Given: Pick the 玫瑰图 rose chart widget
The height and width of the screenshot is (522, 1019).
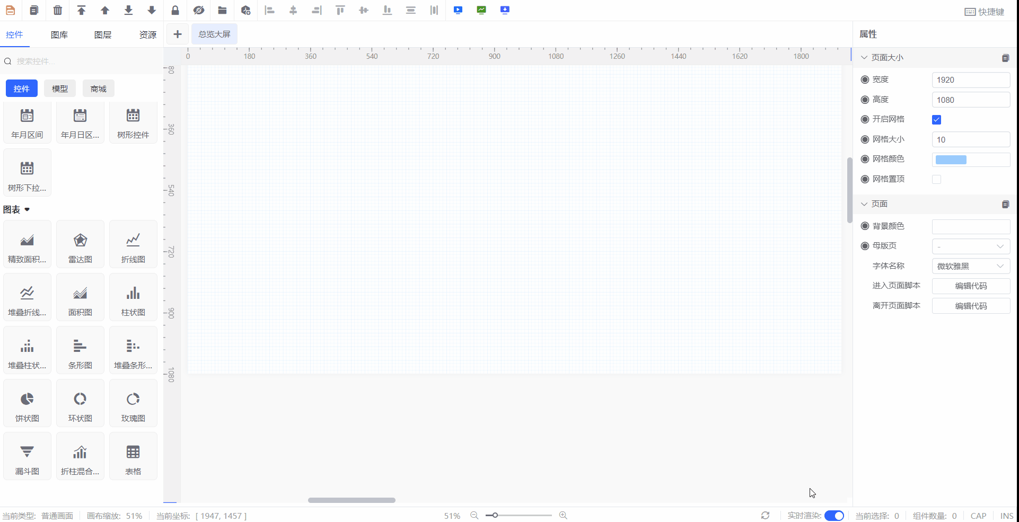Looking at the screenshot, I should (133, 403).
